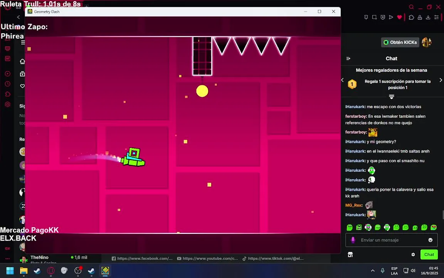Click the red heart bookmark icon
Viewport: 444px width, 278px height.
[x=400, y=17]
